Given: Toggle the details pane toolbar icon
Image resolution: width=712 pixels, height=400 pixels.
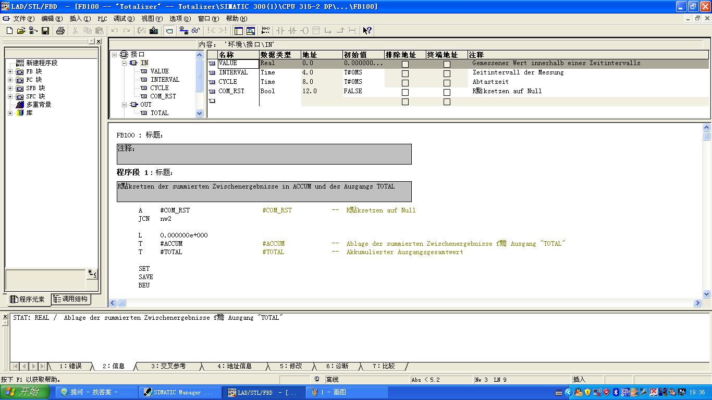Looking at the screenshot, I should tap(251, 31).
